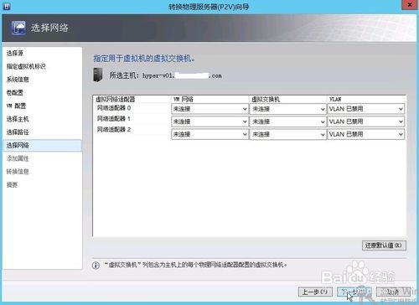Viewport: 419px width, 305px height.
Task: Open VM 网络 dropdown for 网络适配器 1
Action: 209,121
